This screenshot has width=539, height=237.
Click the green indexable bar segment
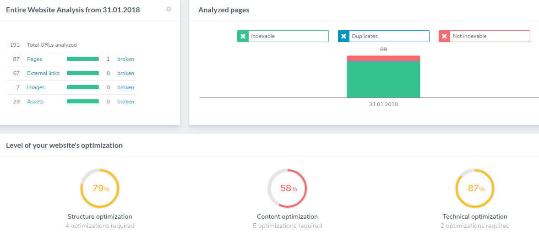point(383,79)
